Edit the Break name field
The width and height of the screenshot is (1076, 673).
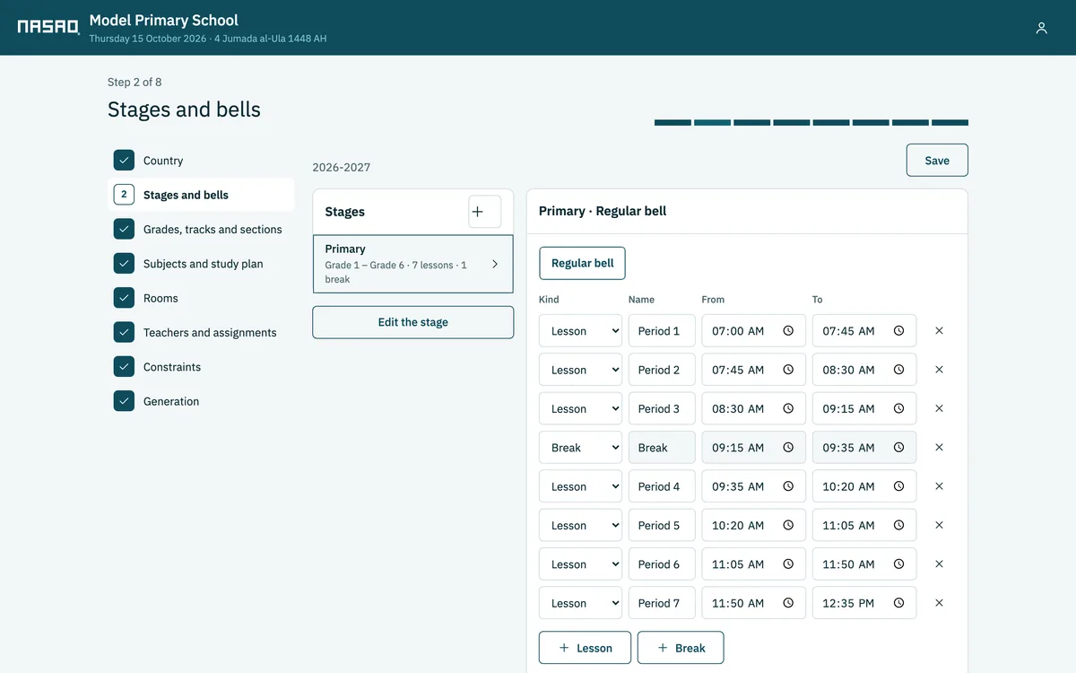pos(662,448)
